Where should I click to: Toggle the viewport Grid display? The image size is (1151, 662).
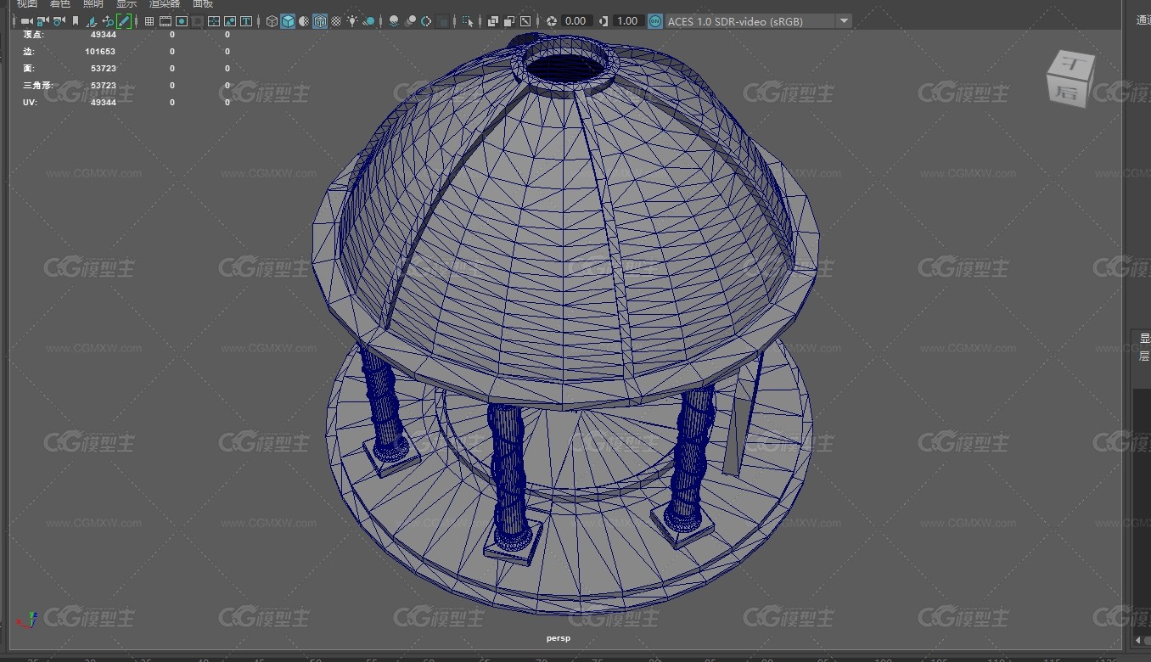(149, 21)
